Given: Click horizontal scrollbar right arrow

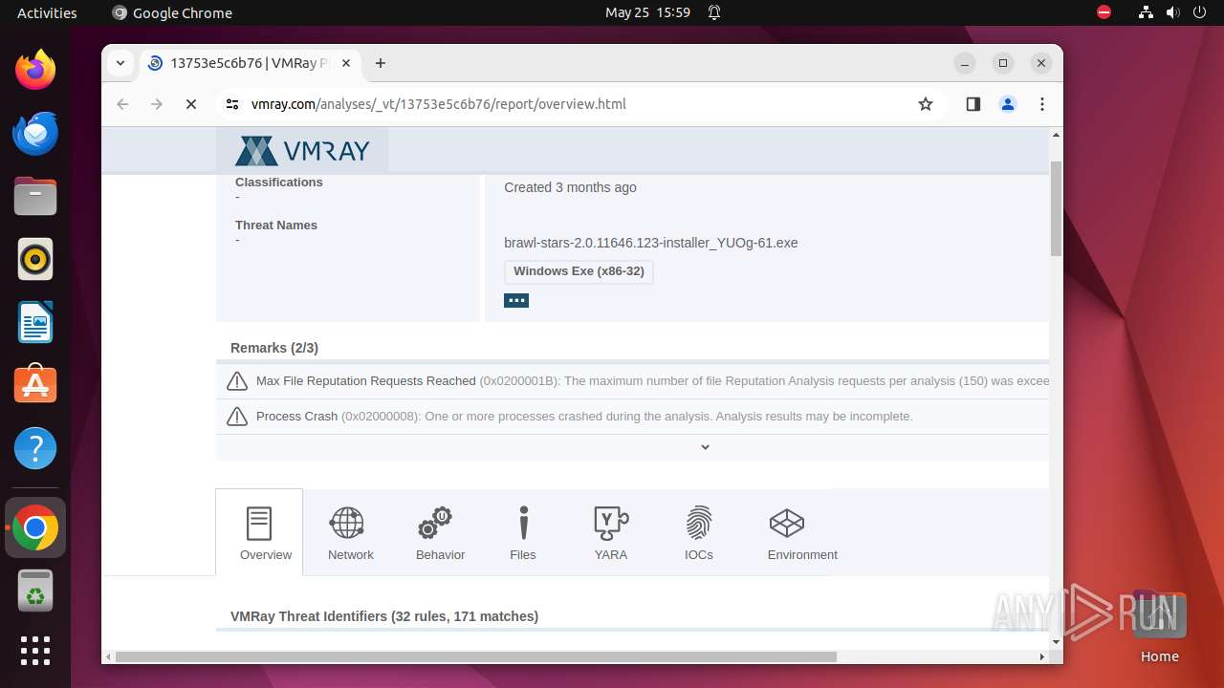Looking at the screenshot, I should [1042, 656].
